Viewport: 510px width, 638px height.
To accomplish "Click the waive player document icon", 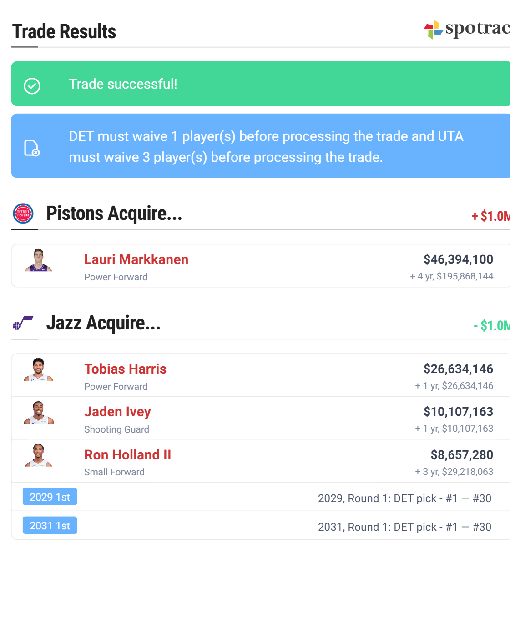I will click(31, 148).
